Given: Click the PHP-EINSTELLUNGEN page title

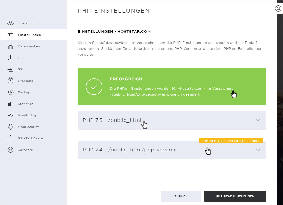Looking at the screenshot, I should (x=114, y=11).
